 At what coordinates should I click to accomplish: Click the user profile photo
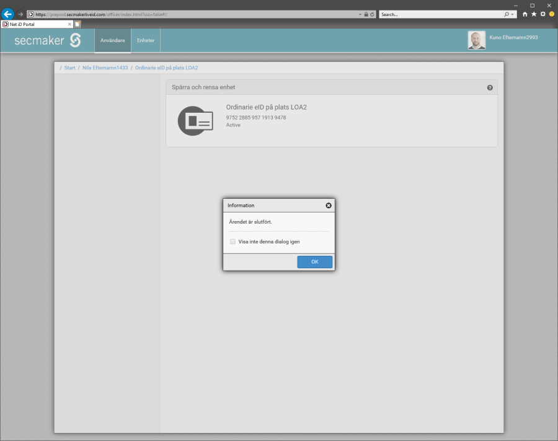click(x=477, y=40)
